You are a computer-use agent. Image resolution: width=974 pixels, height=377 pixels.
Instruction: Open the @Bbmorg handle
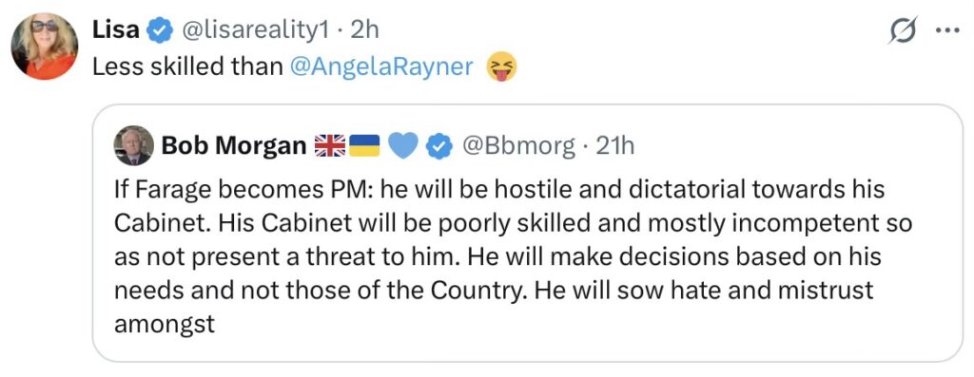click(x=516, y=146)
